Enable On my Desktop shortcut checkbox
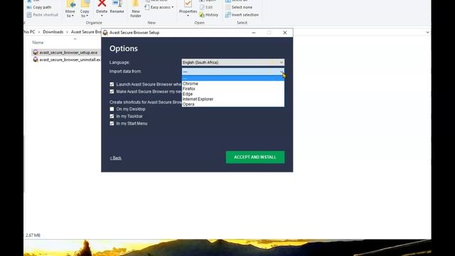The height and width of the screenshot is (256, 455). [112, 109]
